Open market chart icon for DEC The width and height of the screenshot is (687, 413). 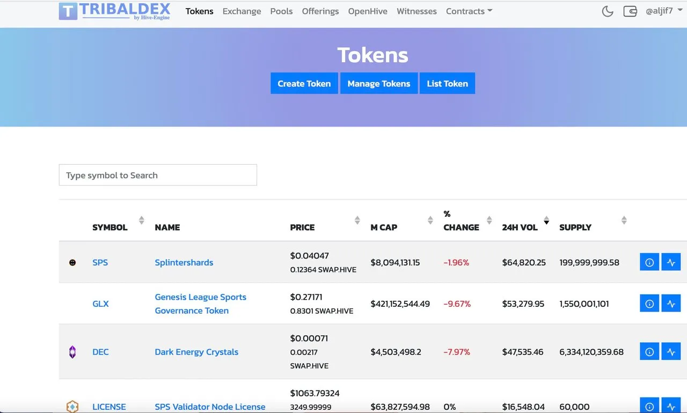(x=671, y=352)
